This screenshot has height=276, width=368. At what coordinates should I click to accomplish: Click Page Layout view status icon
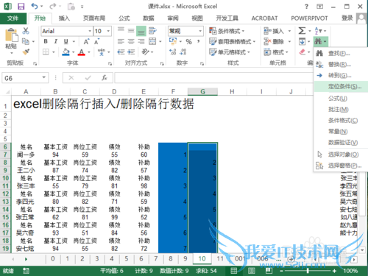(251, 271)
